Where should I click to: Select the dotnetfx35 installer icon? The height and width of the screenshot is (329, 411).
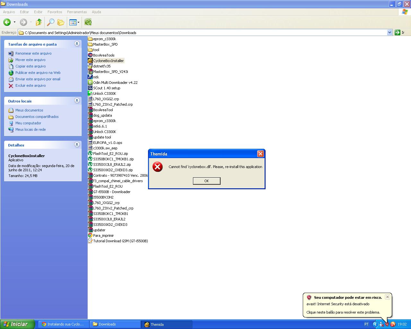(90, 66)
